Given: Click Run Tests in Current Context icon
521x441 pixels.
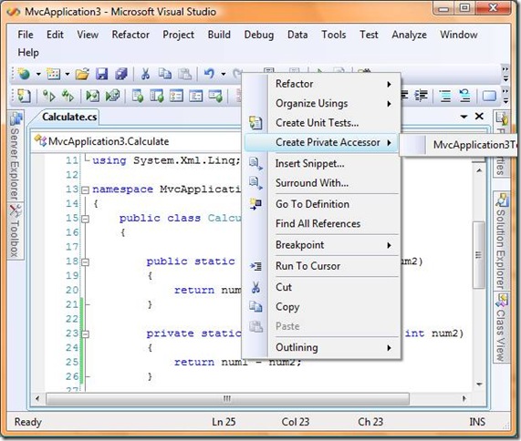Looking at the screenshot, I should click(x=49, y=97).
